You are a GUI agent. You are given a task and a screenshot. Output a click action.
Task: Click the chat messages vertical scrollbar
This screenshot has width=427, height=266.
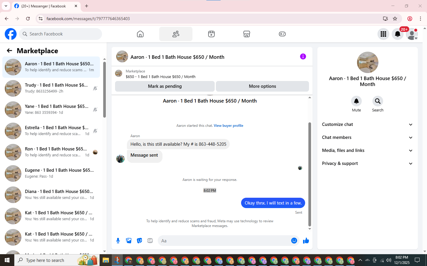click(x=310, y=174)
